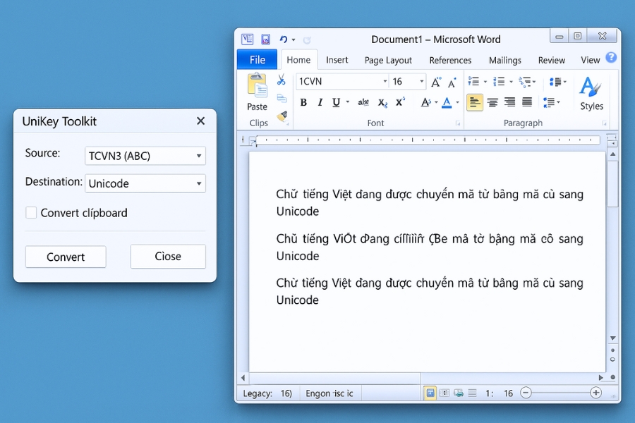
Task: Open the File menu in Word
Action: coord(256,59)
